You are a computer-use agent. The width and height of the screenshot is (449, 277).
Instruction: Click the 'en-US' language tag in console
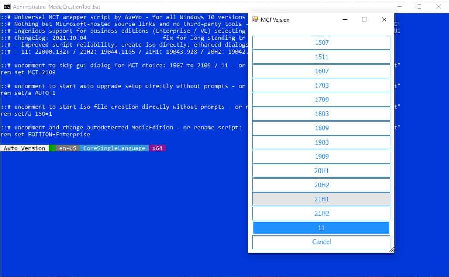tap(68, 148)
